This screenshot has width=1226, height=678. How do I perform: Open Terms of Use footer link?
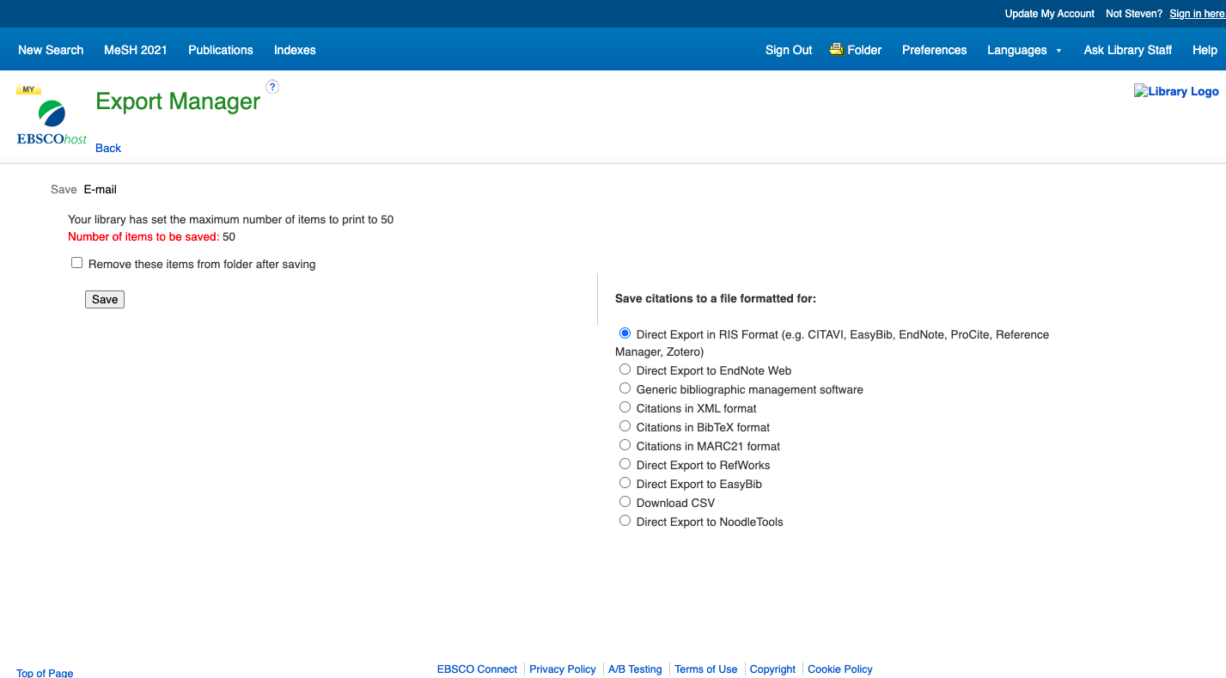tap(706, 669)
